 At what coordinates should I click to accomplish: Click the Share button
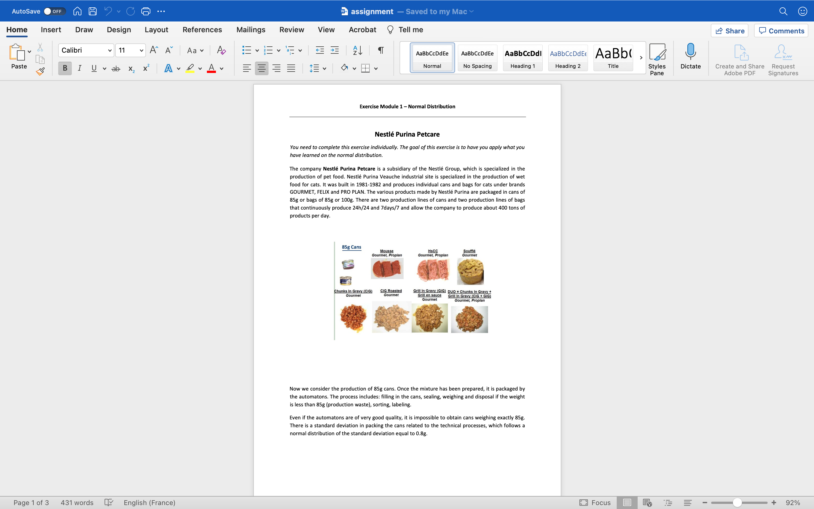(730, 30)
